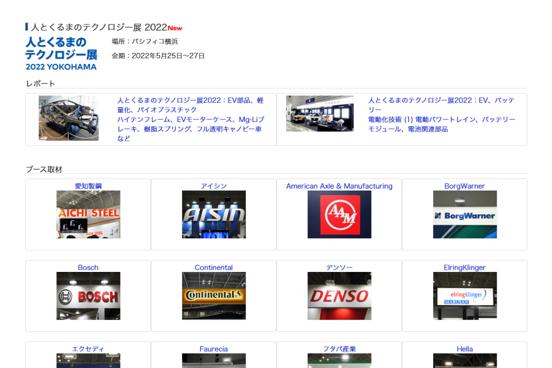Open the BorgWarner booth link
This screenshot has width=552, height=368.
465,186
